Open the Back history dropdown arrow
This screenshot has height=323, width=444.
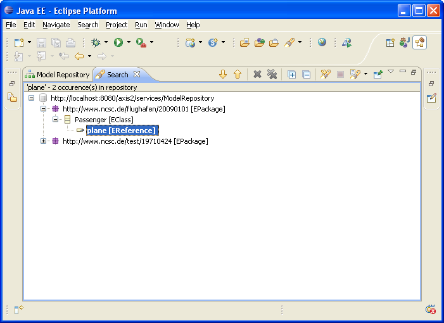pyautogui.click(x=90, y=56)
